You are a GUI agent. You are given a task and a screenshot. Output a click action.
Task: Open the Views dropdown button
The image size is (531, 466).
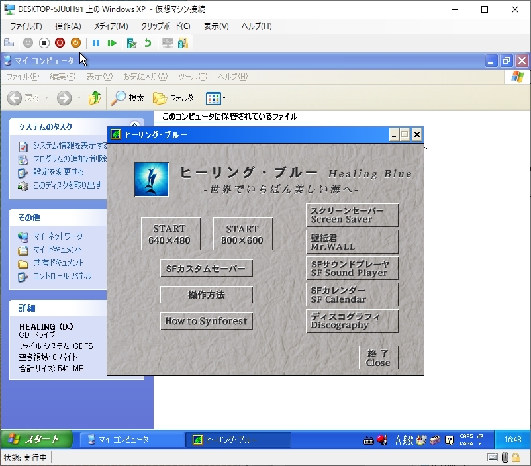[x=216, y=99]
